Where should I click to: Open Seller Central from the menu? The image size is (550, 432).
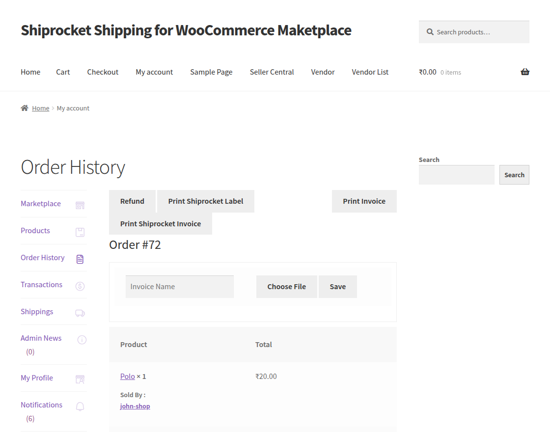[272, 72]
